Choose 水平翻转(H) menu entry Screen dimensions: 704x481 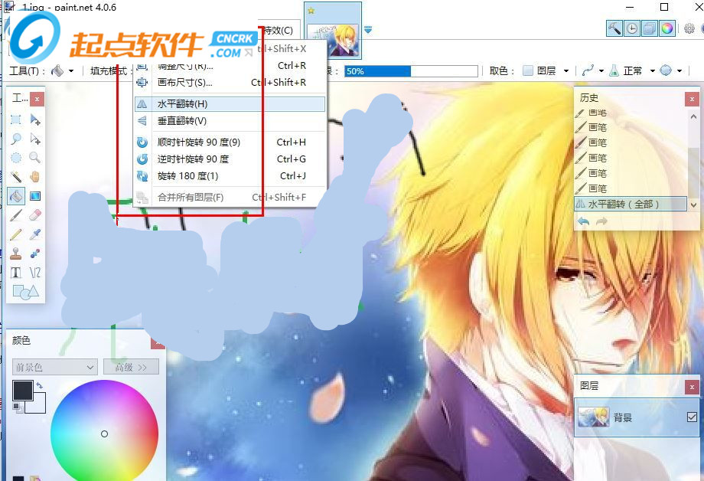point(230,104)
